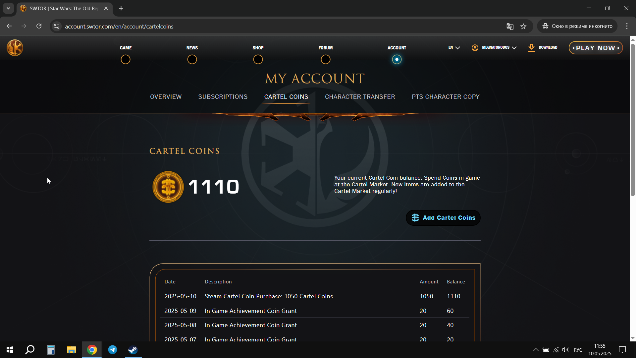636x358 pixels.
Task: Open Telegram from the taskbar
Action: [113, 350]
